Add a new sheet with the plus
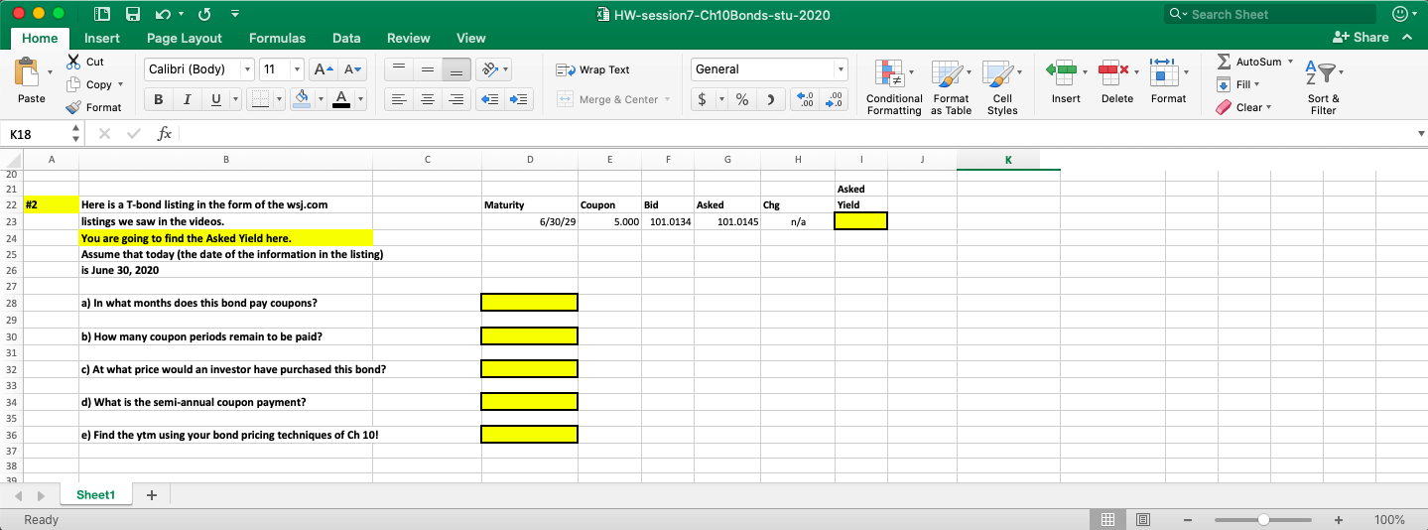 (151, 494)
